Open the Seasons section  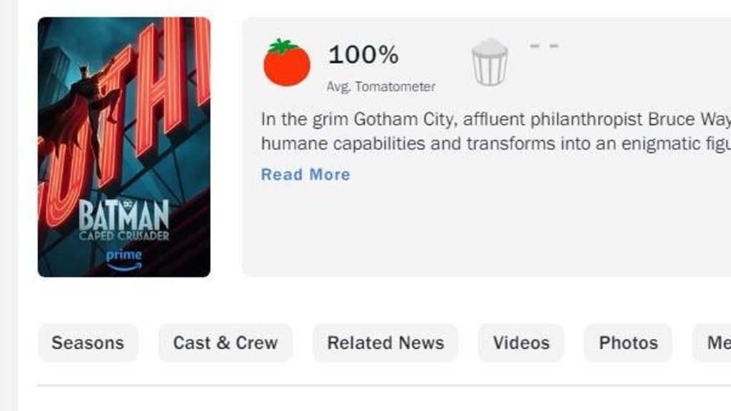tap(88, 342)
